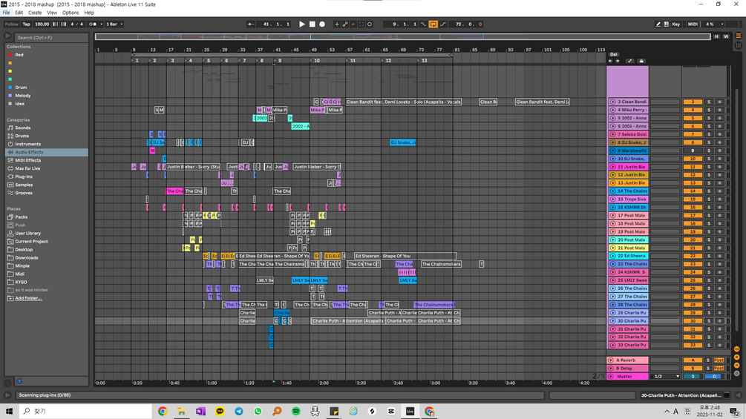
Task: Activate track 9 Marshmello activator
Action: [x=693, y=151]
